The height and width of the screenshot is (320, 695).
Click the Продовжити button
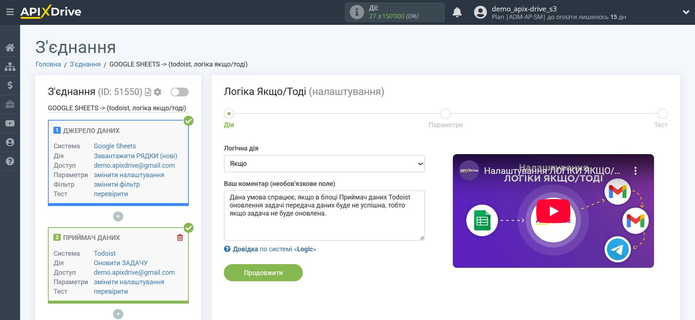263,273
